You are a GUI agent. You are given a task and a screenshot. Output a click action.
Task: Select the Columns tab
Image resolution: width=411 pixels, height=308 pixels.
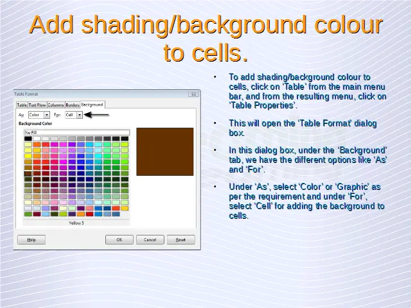click(56, 105)
